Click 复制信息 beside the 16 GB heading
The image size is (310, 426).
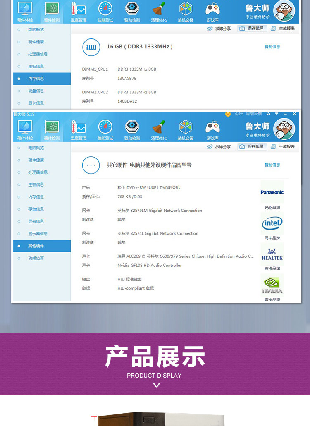click(272, 47)
